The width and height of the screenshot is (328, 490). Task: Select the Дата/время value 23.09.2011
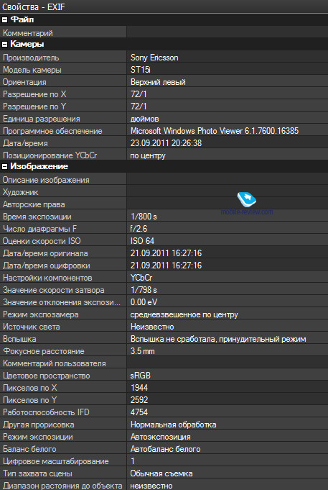(x=167, y=143)
